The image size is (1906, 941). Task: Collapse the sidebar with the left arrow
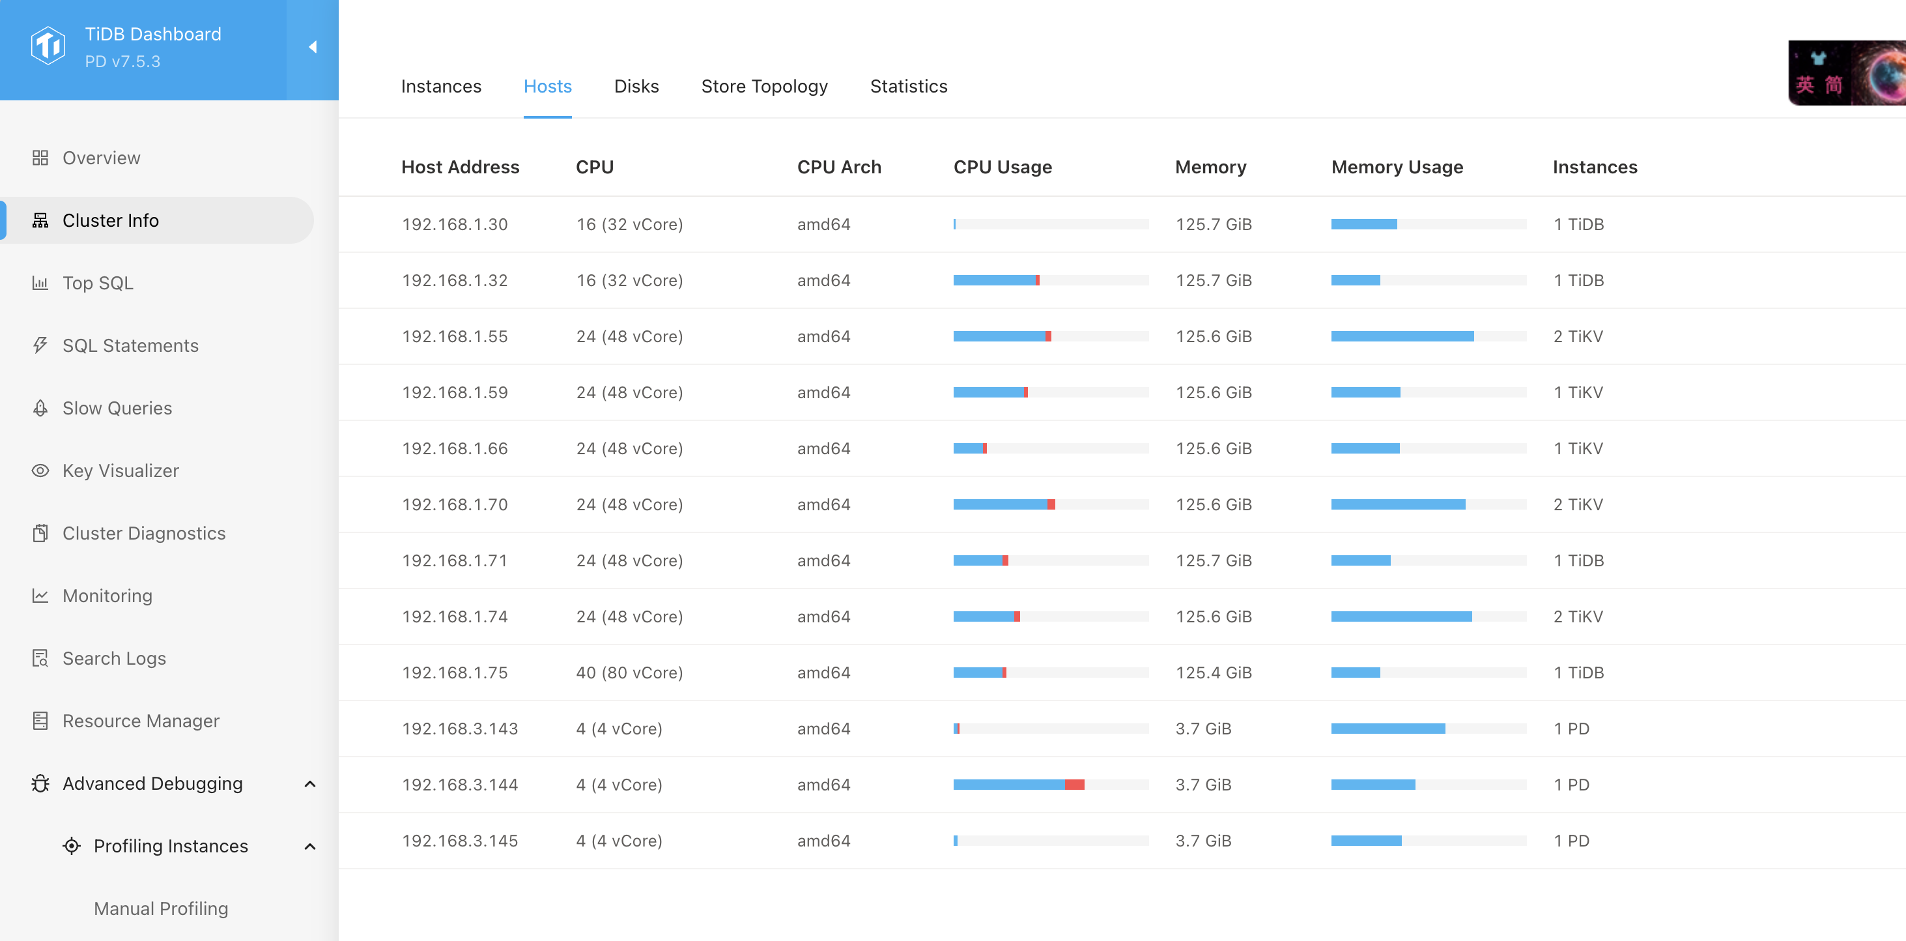pyautogui.click(x=312, y=48)
